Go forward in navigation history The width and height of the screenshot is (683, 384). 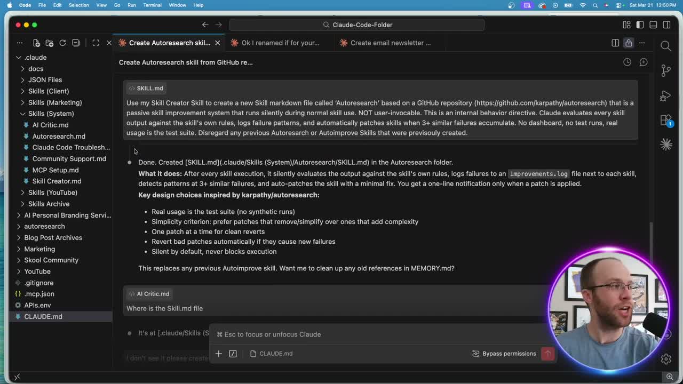pos(218,25)
